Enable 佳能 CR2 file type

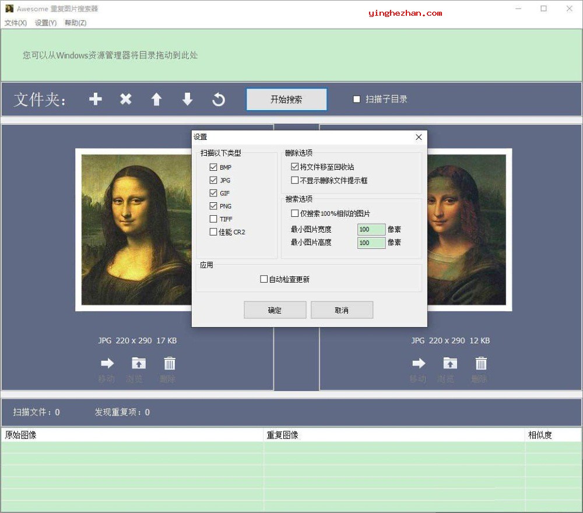(x=213, y=232)
